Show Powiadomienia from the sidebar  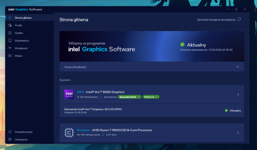click(30, 132)
